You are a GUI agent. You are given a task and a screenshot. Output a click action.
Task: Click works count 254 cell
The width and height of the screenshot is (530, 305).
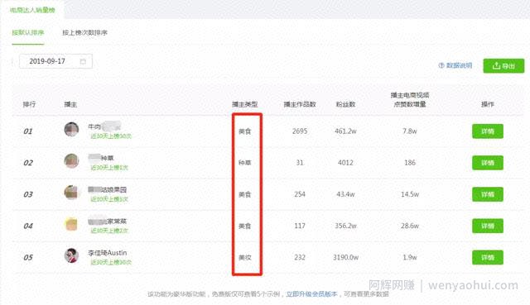click(x=300, y=194)
